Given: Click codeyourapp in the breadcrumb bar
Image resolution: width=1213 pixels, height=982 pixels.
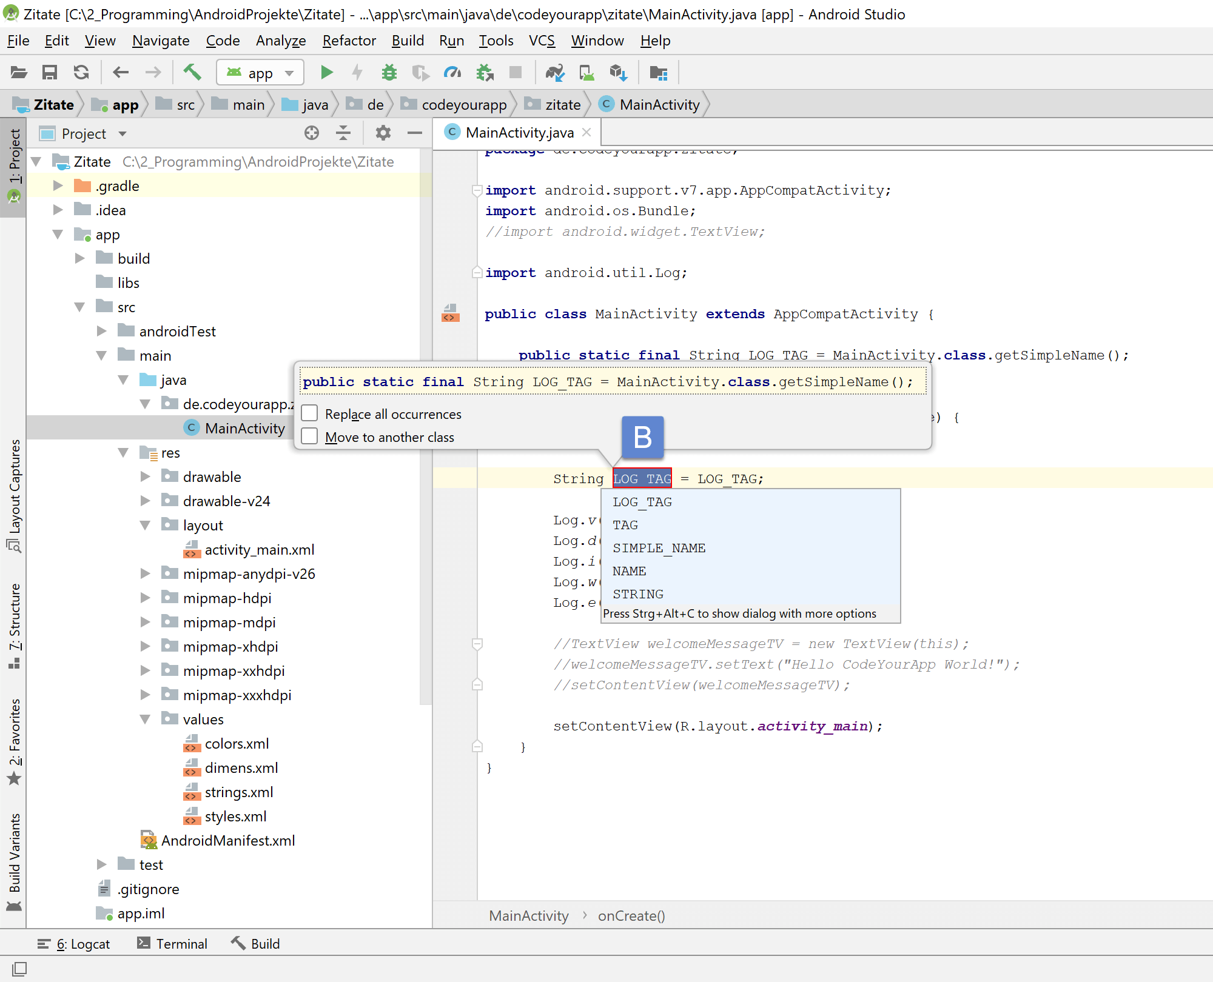Looking at the screenshot, I should pos(464,104).
